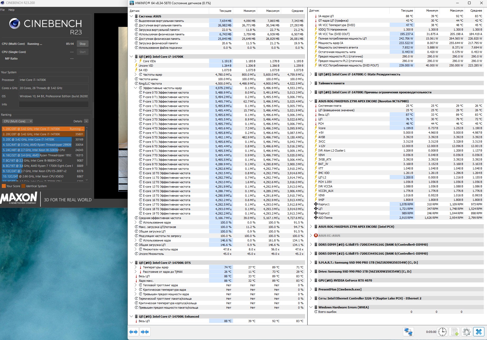Image resolution: width=487 pixels, height=340 pixels.
Task: Click the fan icon beside AIO Помпа
Action: coord(316,218)
